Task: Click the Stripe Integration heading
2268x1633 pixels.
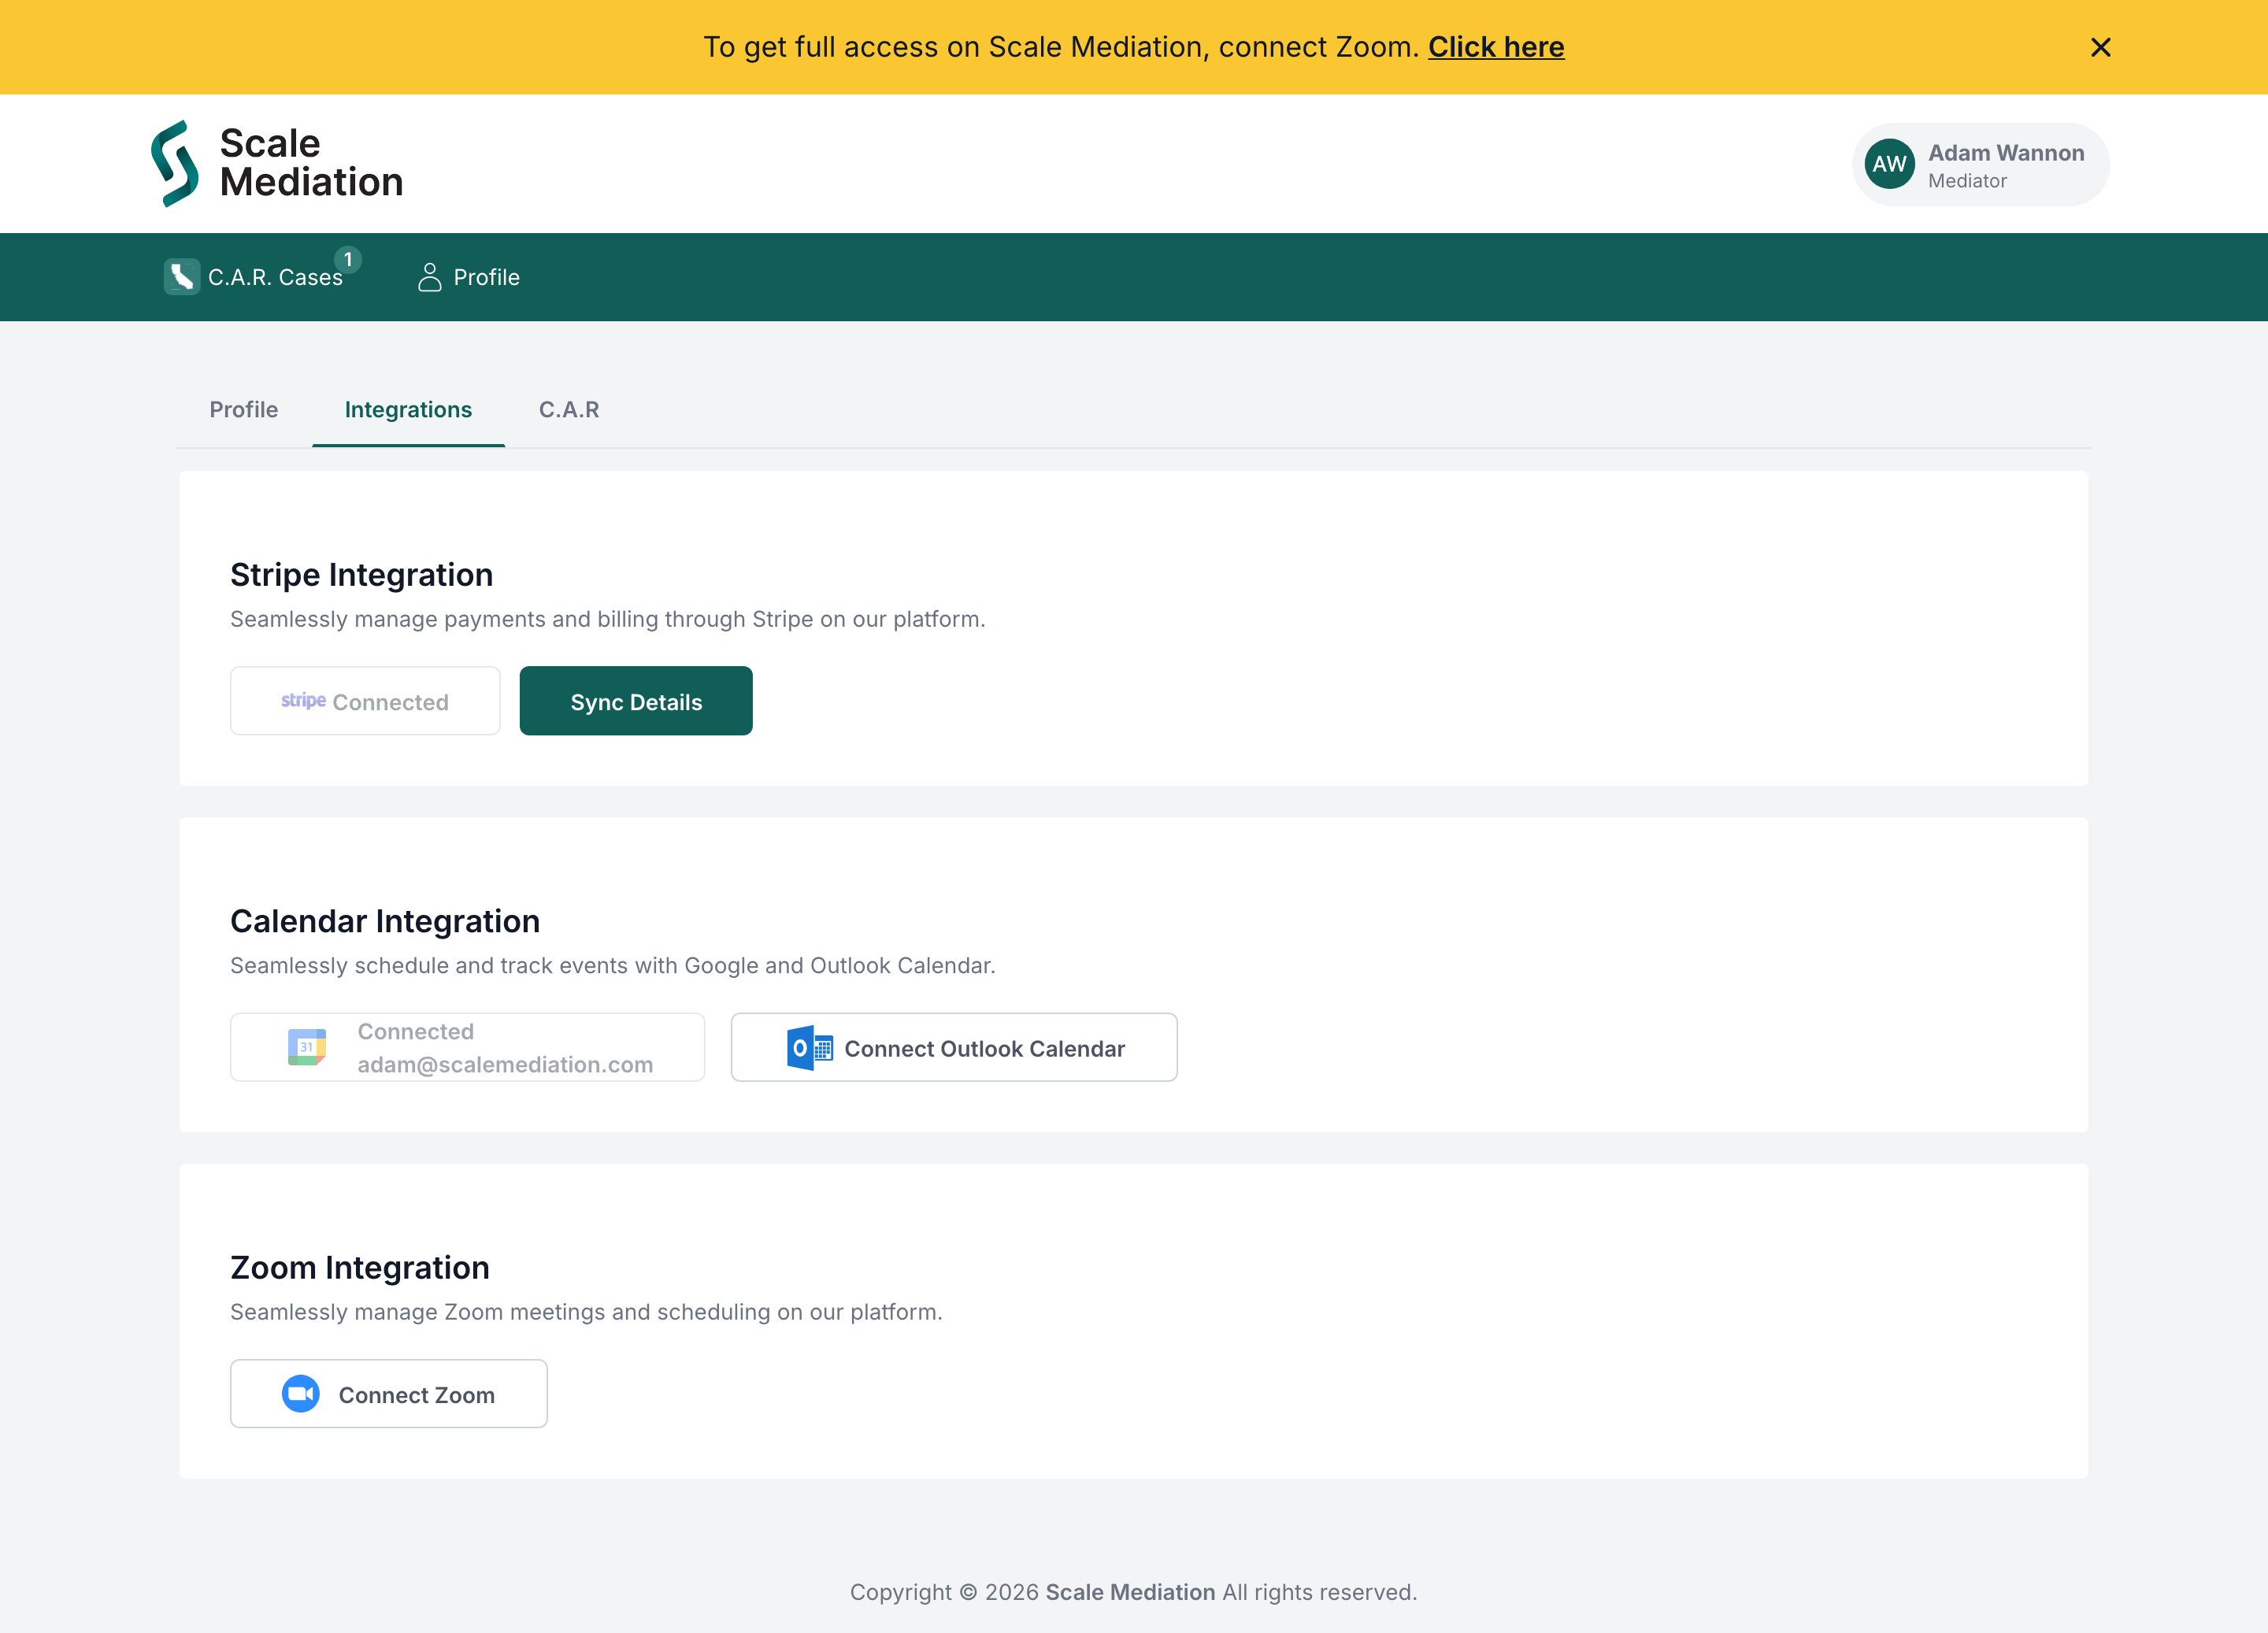Action: 361,575
